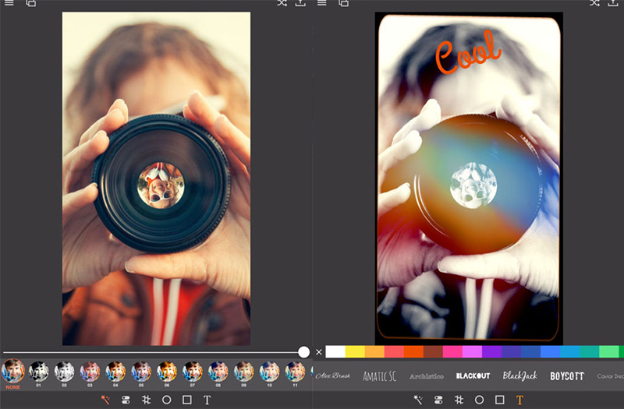Click the orange text tool in right panel
624x409 pixels.
520,400
